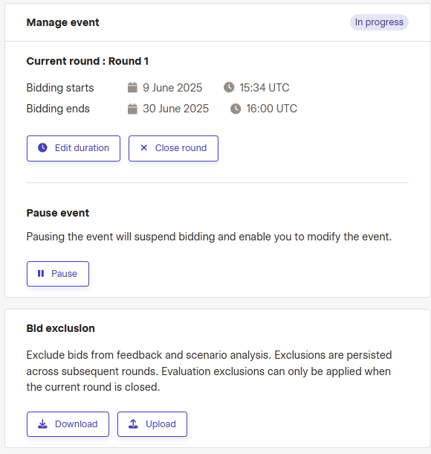Close the current bidding round
This screenshot has width=431, height=454.
(x=173, y=148)
